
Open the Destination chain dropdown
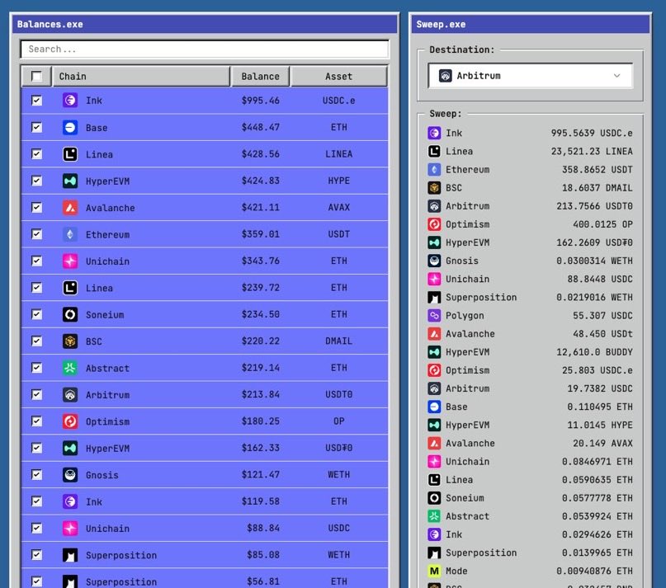click(x=530, y=76)
